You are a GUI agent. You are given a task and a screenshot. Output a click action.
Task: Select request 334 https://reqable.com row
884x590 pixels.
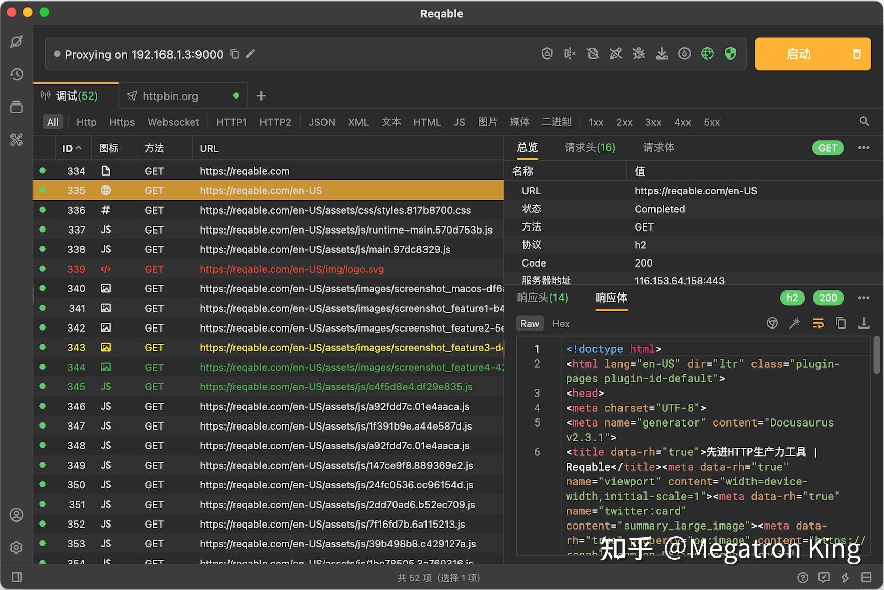click(x=268, y=171)
